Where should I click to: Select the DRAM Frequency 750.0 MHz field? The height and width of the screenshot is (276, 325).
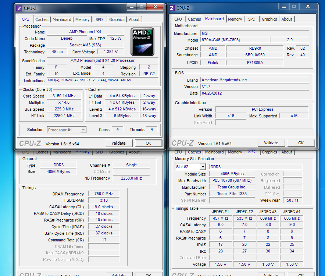pos(104,194)
